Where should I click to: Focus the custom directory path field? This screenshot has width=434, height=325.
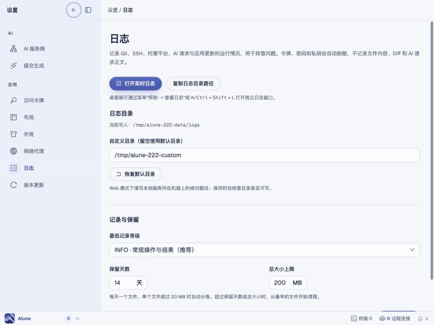[264, 155]
